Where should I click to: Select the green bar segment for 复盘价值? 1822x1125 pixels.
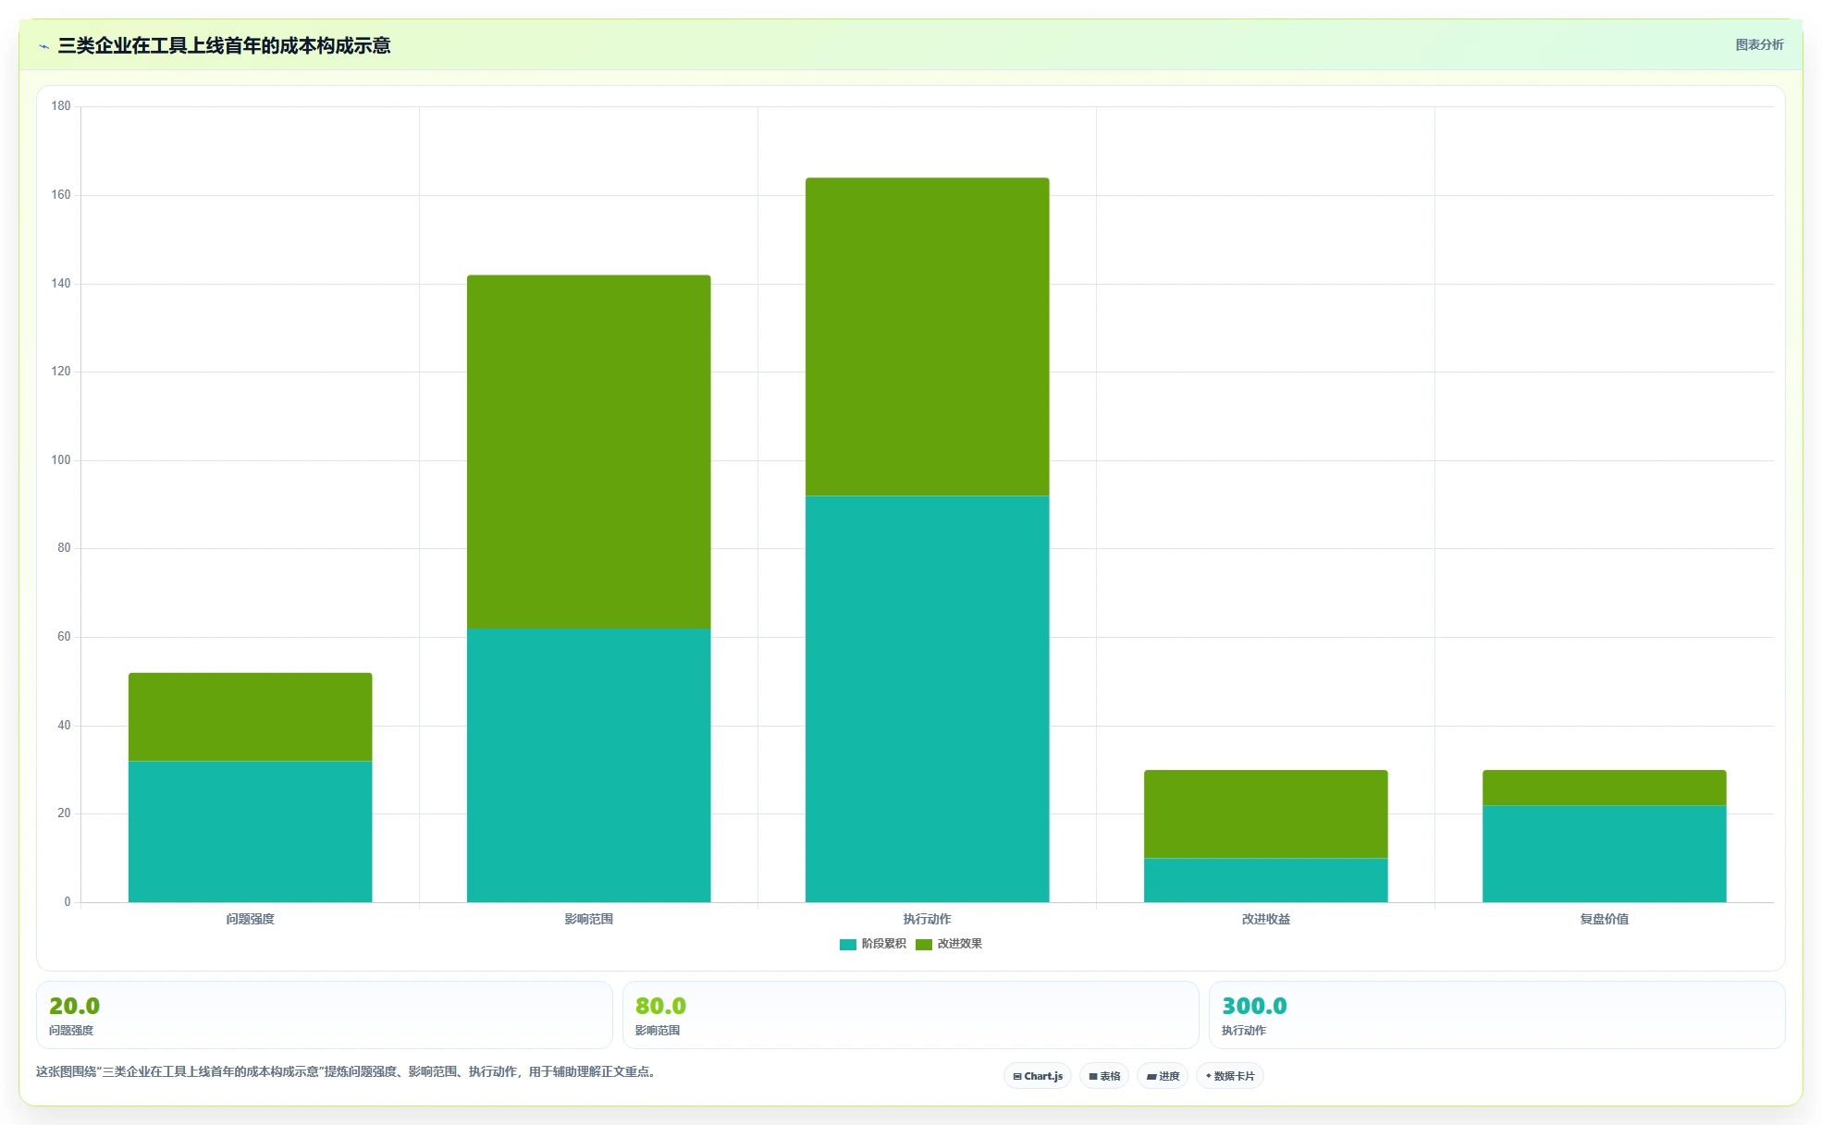pyautogui.click(x=1604, y=788)
